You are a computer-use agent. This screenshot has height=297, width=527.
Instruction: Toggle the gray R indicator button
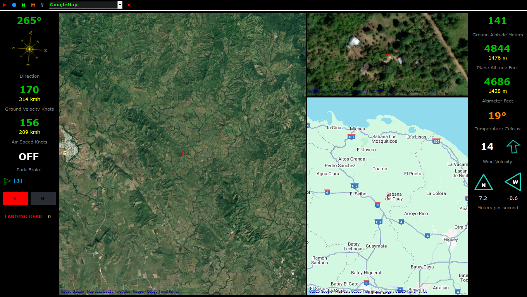[43, 198]
